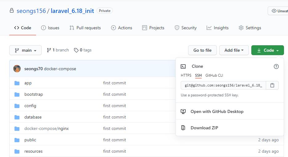The height and width of the screenshot is (157, 288).
Task: Open the laravel_6.18_init repository link
Action: coord(72,11)
